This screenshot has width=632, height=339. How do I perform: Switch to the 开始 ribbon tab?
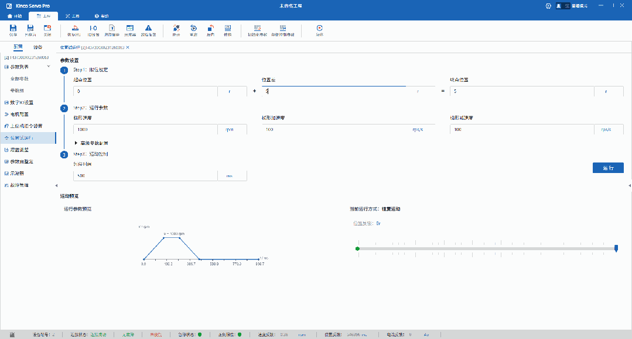[15, 16]
